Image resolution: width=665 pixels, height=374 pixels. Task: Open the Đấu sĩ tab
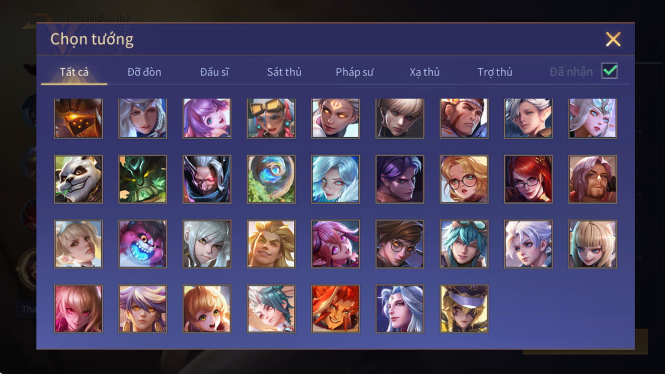click(x=214, y=72)
